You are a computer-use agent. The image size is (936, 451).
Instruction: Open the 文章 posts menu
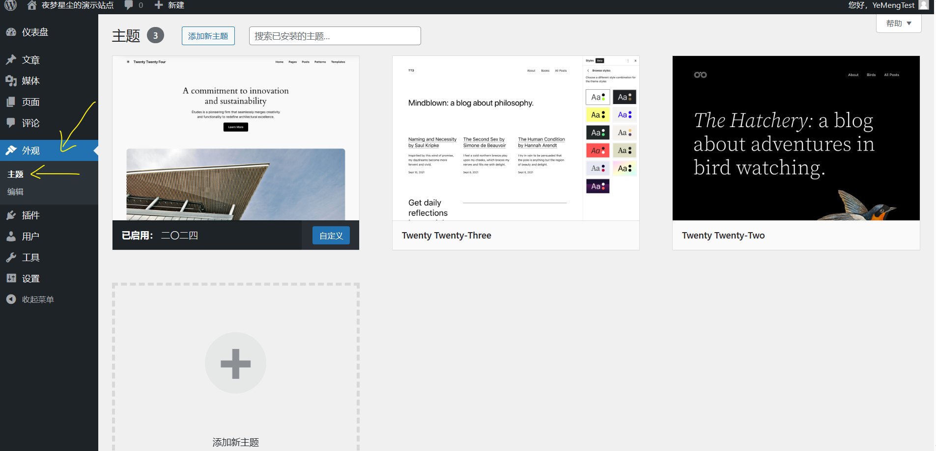[30, 60]
